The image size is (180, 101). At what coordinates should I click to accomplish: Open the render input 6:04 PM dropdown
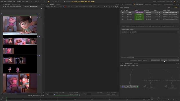tap(153, 32)
